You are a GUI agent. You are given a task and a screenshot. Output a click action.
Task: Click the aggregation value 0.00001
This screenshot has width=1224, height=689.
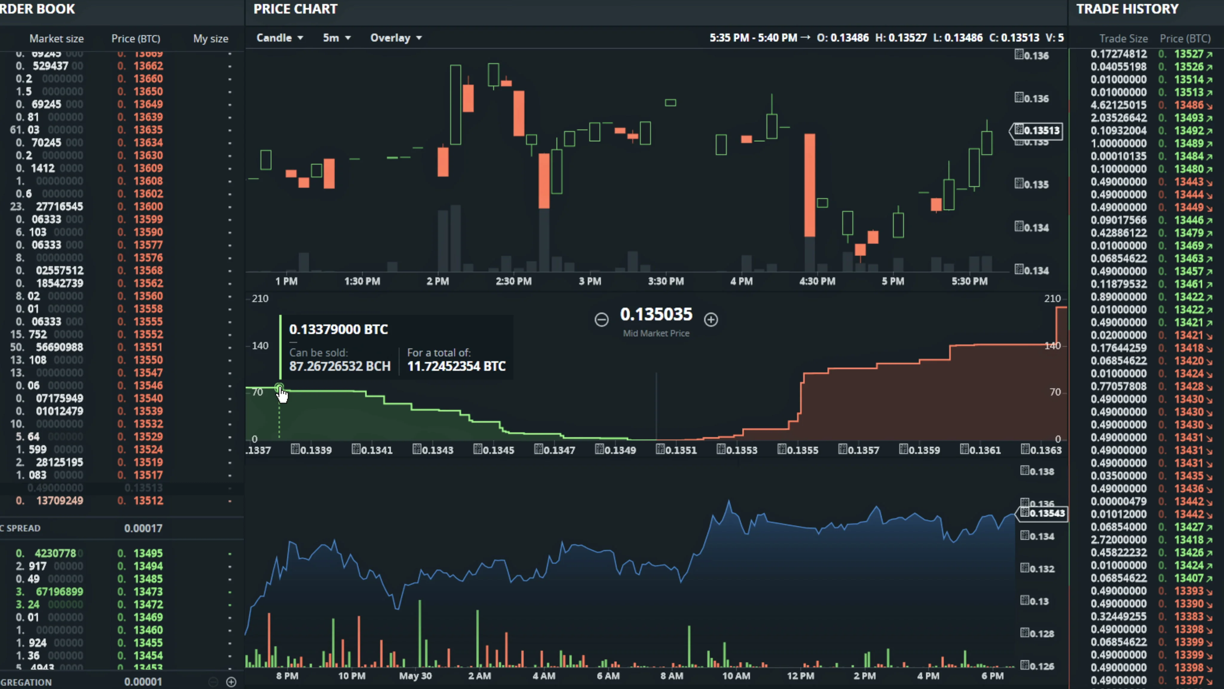click(x=143, y=682)
